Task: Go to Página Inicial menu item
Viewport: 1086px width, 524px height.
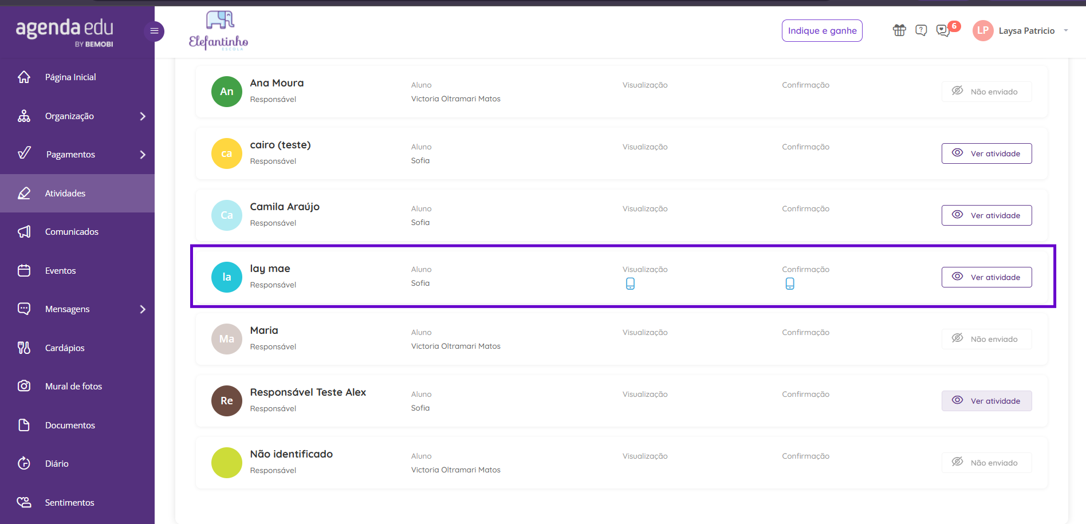Action: point(77,77)
